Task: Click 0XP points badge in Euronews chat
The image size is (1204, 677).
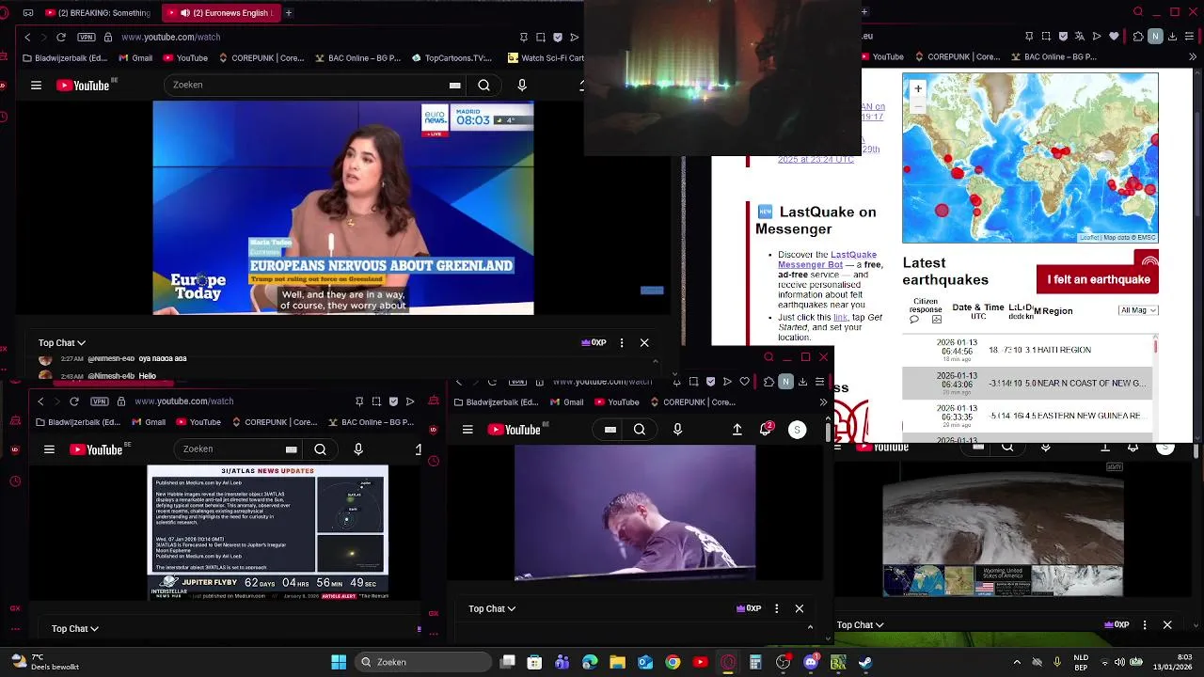Action: click(594, 343)
